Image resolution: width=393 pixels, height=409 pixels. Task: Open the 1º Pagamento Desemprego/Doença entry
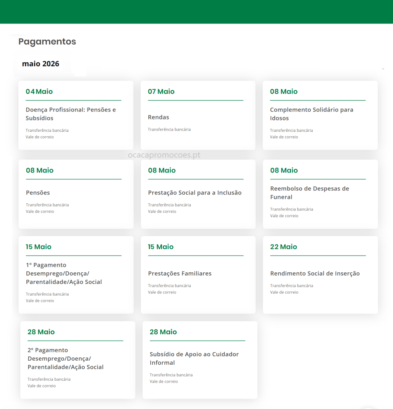(64, 274)
